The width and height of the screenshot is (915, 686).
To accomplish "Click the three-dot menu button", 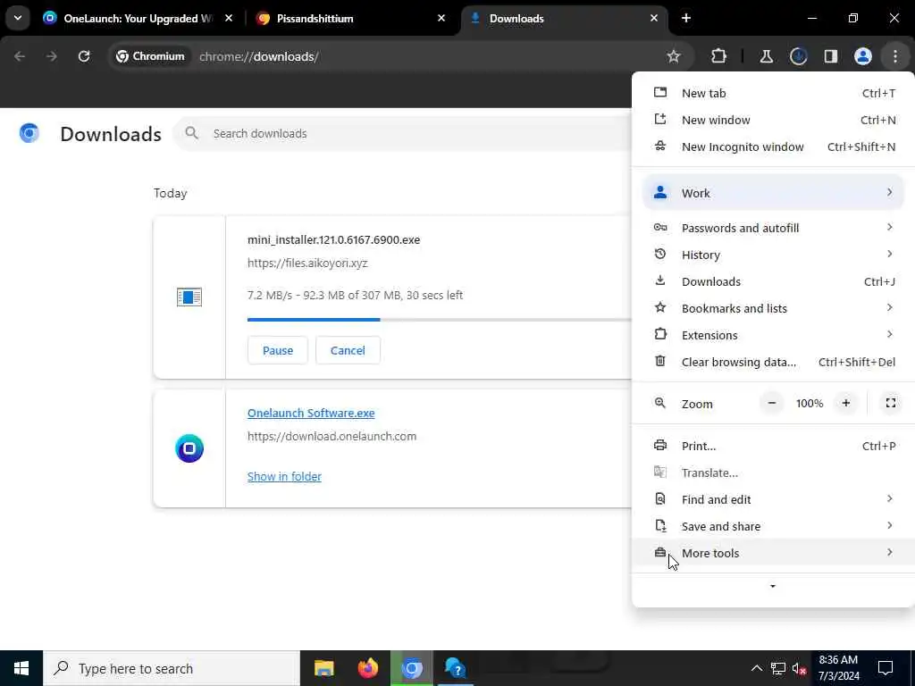I will 894,56.
